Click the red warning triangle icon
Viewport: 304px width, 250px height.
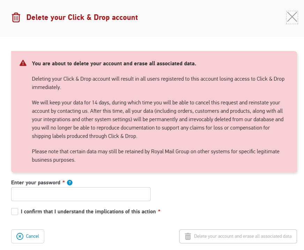23,63
